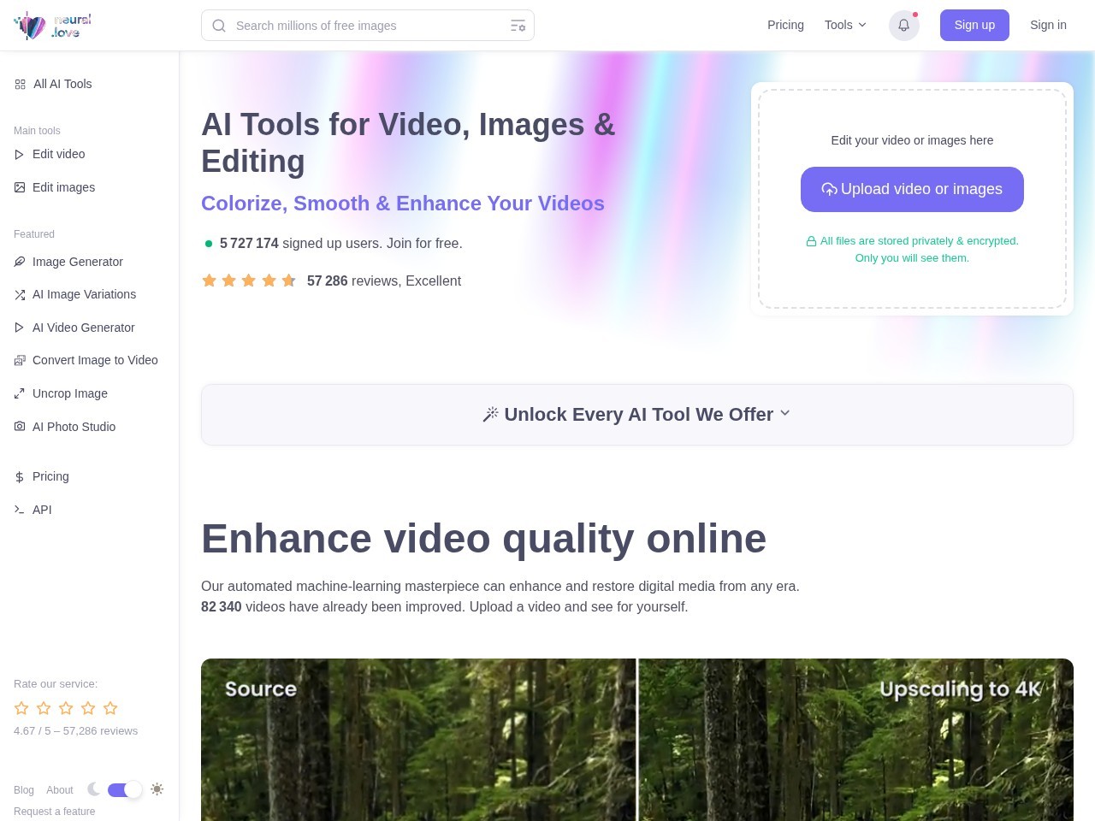The image size is (1095, 821).
Task: Click the Edit images picture icon
Action: click(x=20, y=187)
